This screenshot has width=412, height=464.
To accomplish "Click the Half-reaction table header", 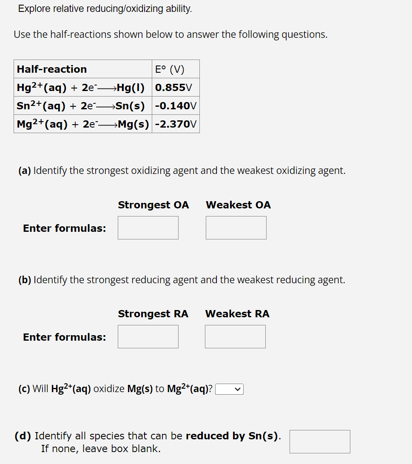I will coord(51,69).
